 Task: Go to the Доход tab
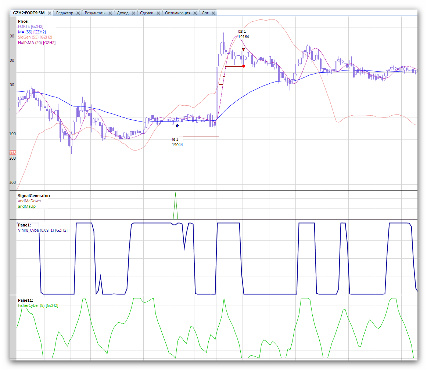point(122,13)
